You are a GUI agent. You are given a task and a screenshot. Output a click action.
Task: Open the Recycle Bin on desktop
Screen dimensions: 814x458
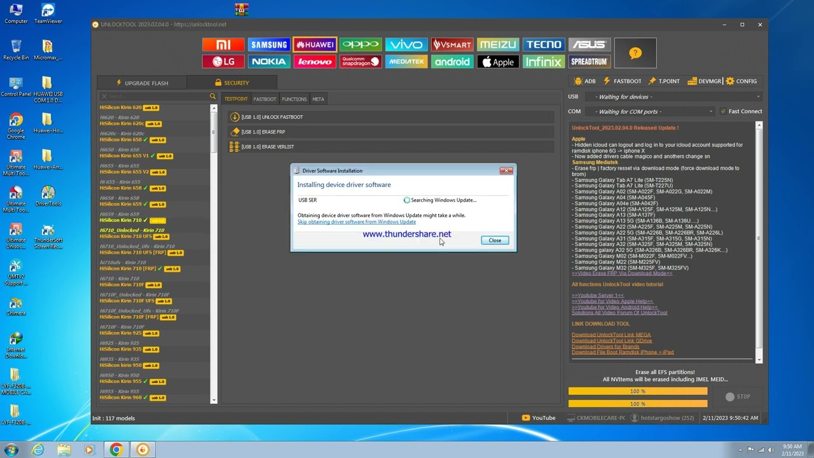pyautogui.click(x=16, y=50)
